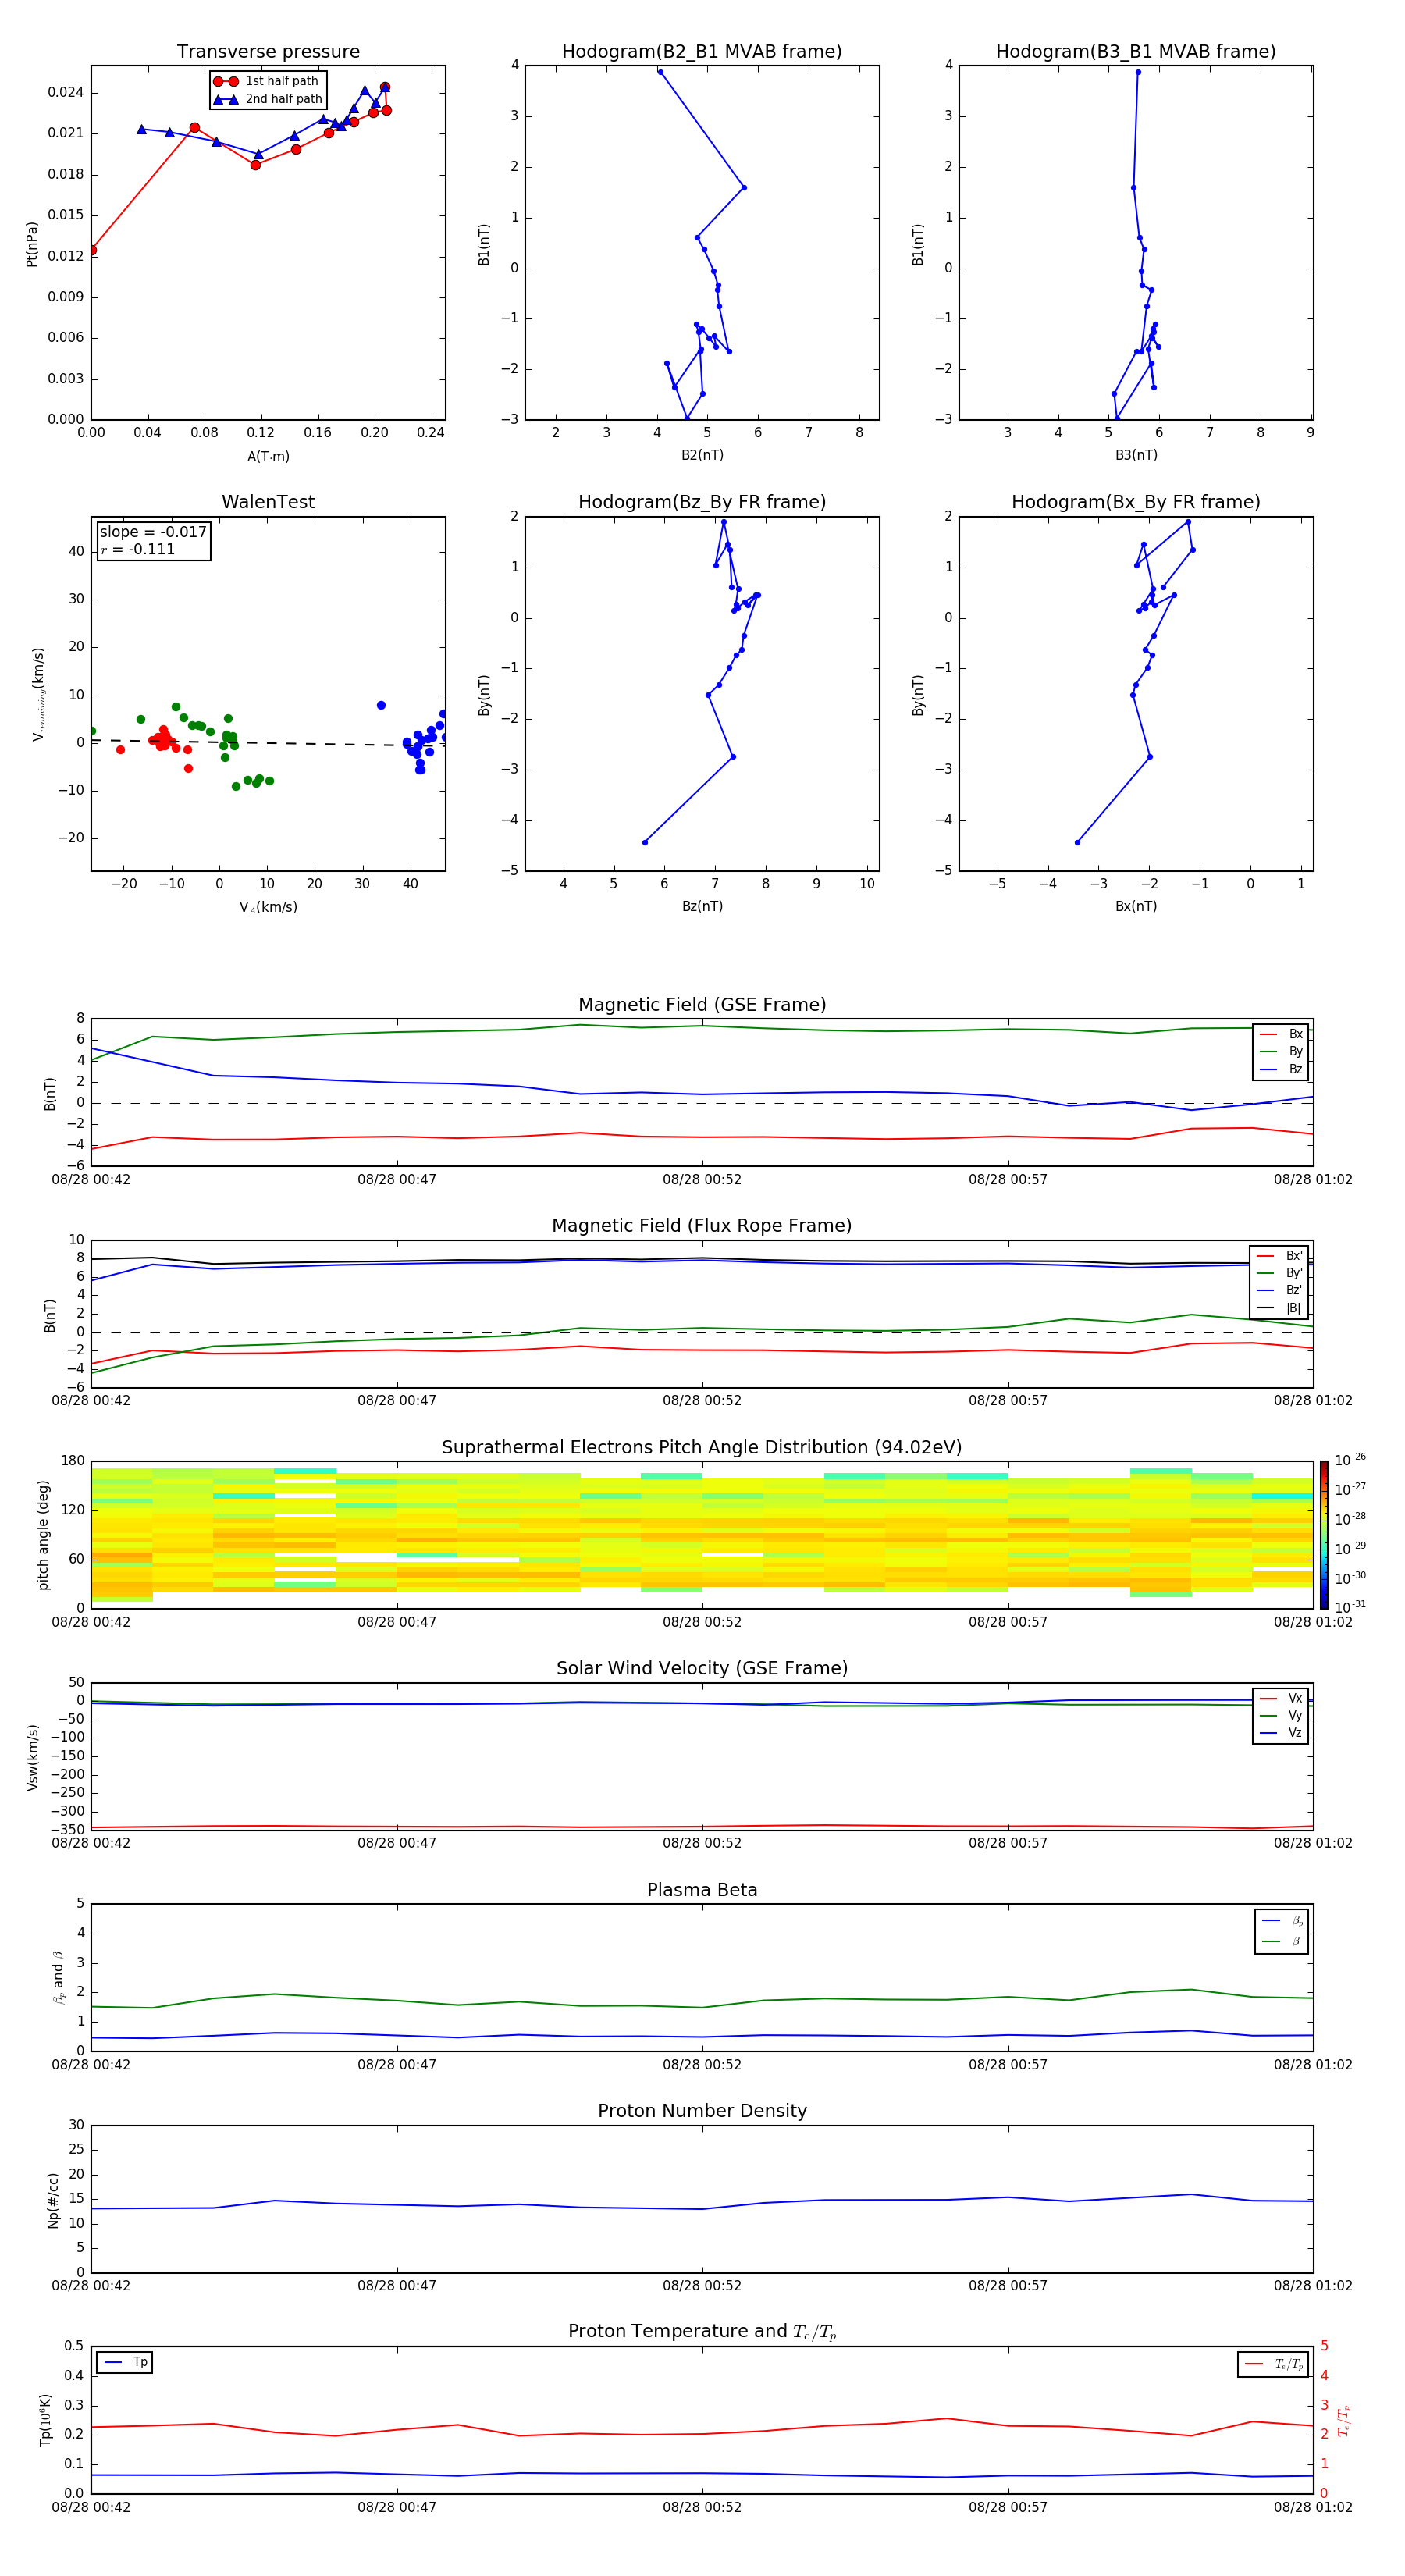The width and height of the screenshot is (1405, 2576).
Task: Click the "Tp" legend in temperature panel
Action: coord(125,2362)
